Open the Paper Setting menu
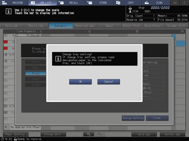This screenshot has height=141, width=189. click(16, 134)
